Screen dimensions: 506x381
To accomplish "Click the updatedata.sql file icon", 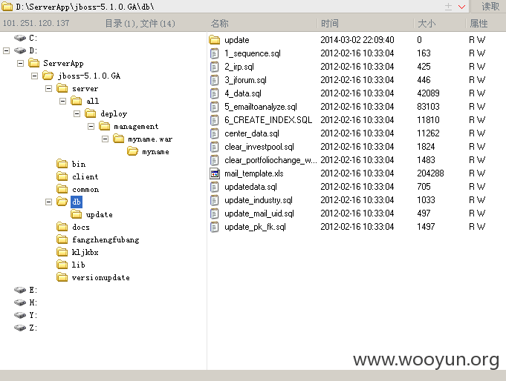I will click(214, 187).
